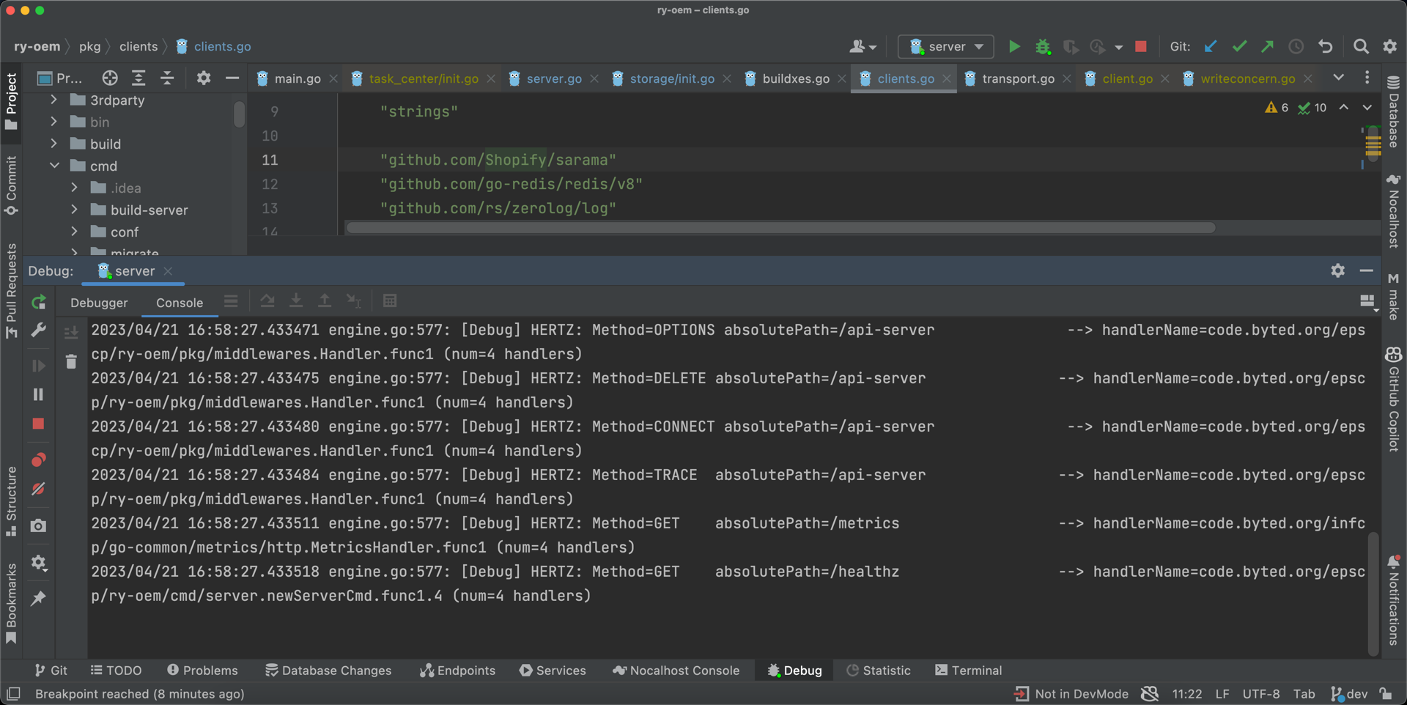
Task: Open the server run configuration dropdown
Action: (x=946, y=47)
